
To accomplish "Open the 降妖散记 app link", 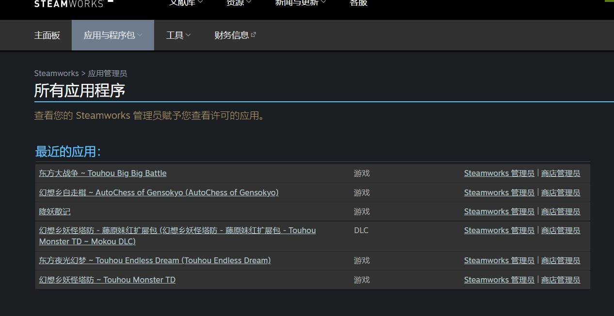I will 55,212.
